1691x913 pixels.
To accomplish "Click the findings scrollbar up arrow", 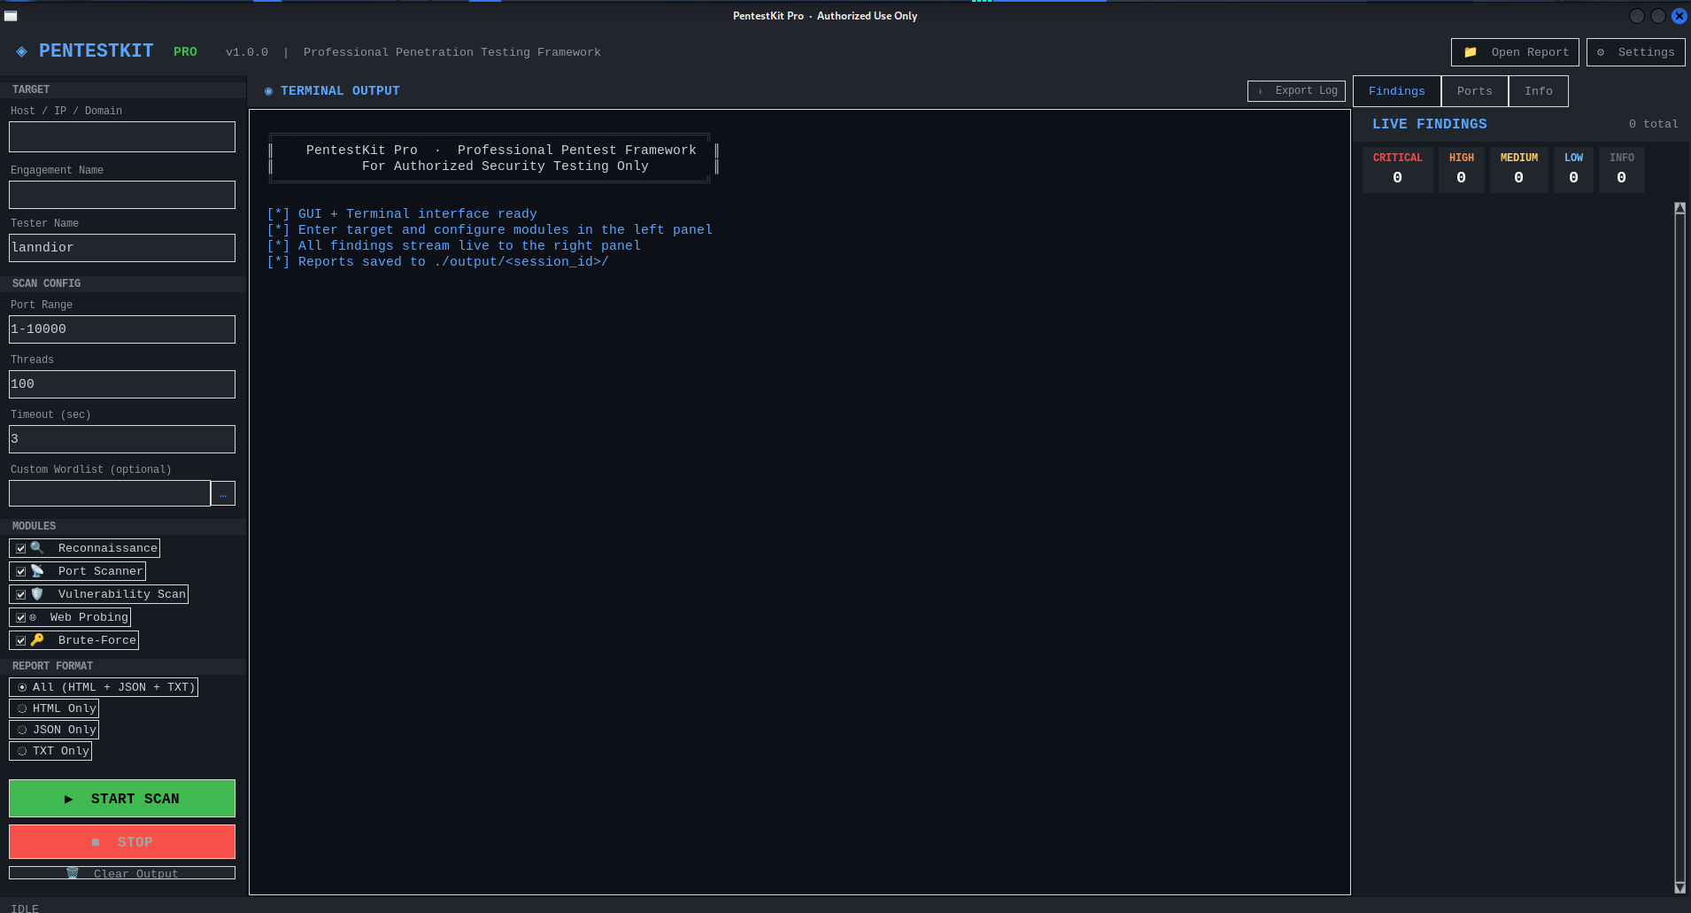I will tap(1679, 208).
